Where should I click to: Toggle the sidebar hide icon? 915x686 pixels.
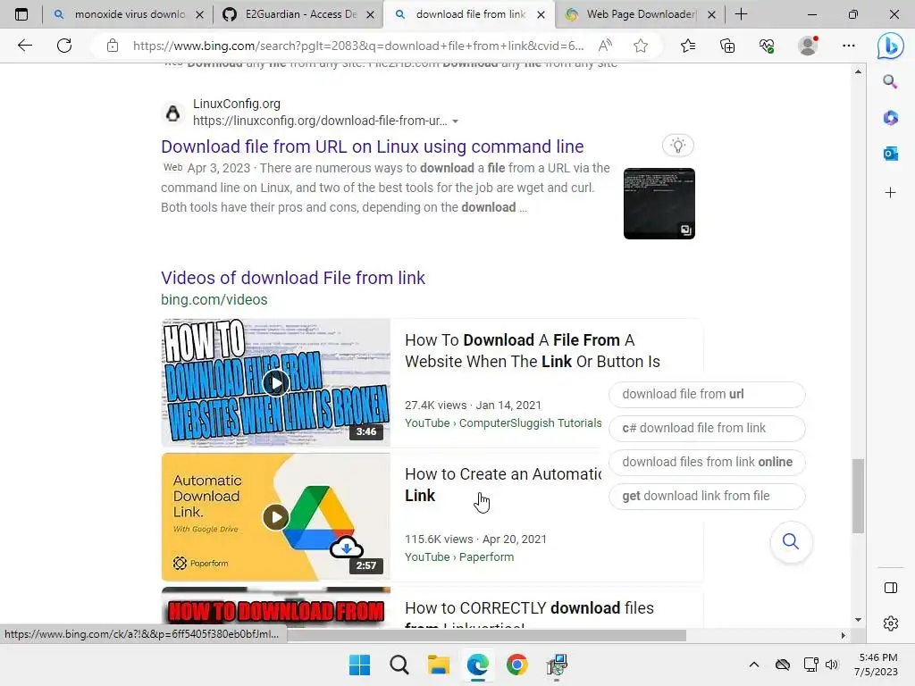[891, 588]
